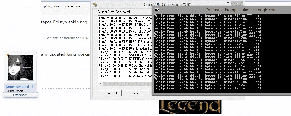Click the 'Thu Apr 30 23:10:35 2015 Initialization' log line
Screen dimensions: 291x116
(125, 48)
